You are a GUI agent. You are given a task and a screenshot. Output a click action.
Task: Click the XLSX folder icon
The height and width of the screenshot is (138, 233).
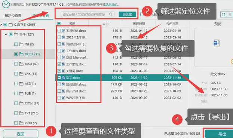[x=21, y=64]
